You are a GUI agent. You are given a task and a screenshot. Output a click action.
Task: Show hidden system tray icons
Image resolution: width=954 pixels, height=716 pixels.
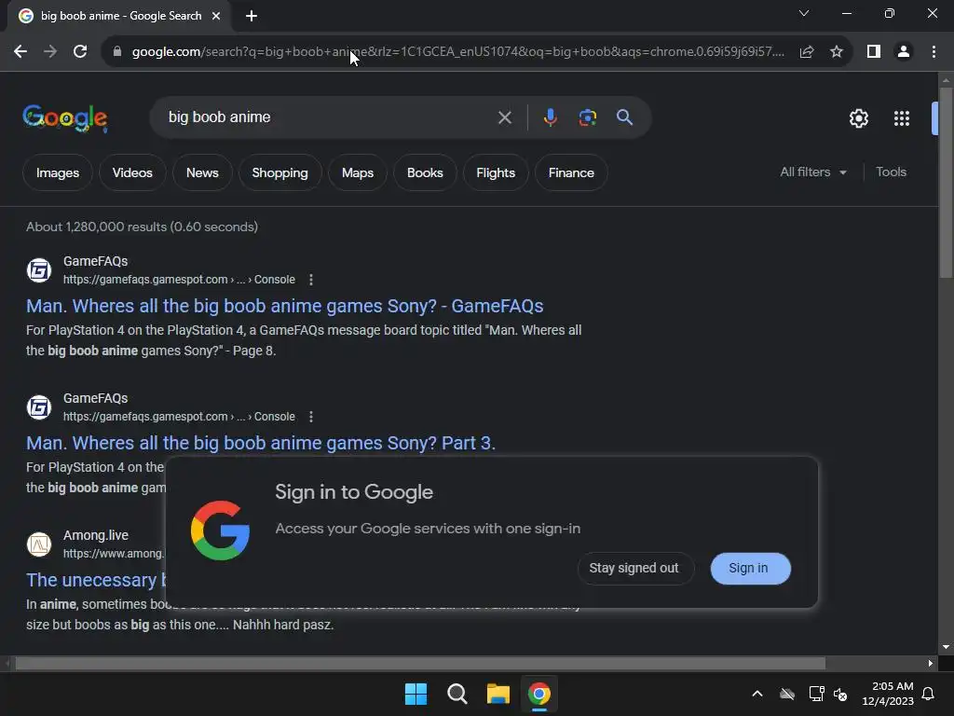757,694
